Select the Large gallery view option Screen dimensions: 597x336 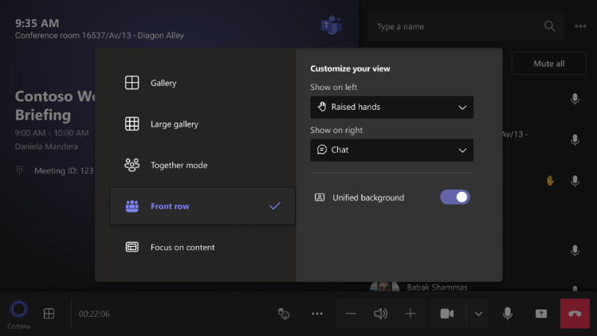pos(202,123)
